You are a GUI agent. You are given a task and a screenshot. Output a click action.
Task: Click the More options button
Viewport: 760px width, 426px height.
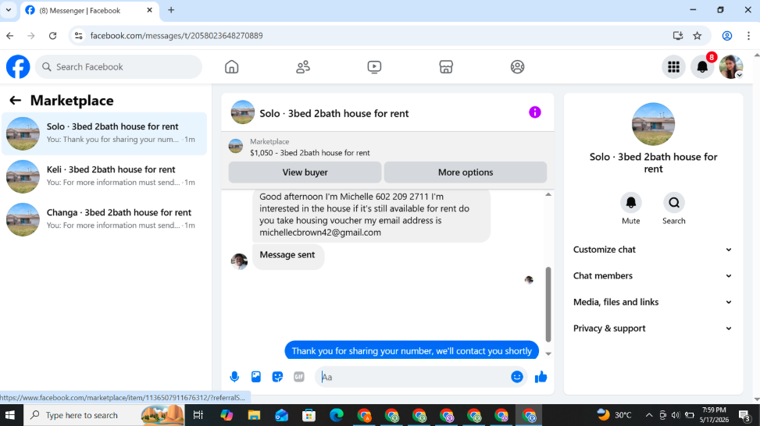(466, 172)
